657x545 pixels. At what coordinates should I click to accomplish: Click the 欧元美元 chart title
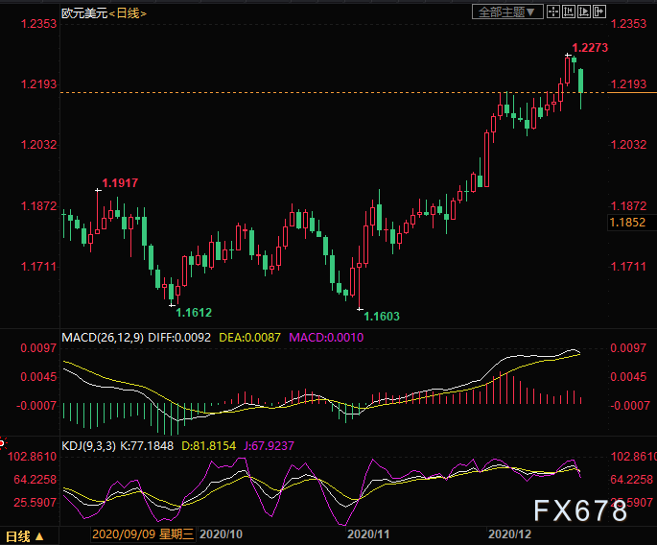(82, 13)
